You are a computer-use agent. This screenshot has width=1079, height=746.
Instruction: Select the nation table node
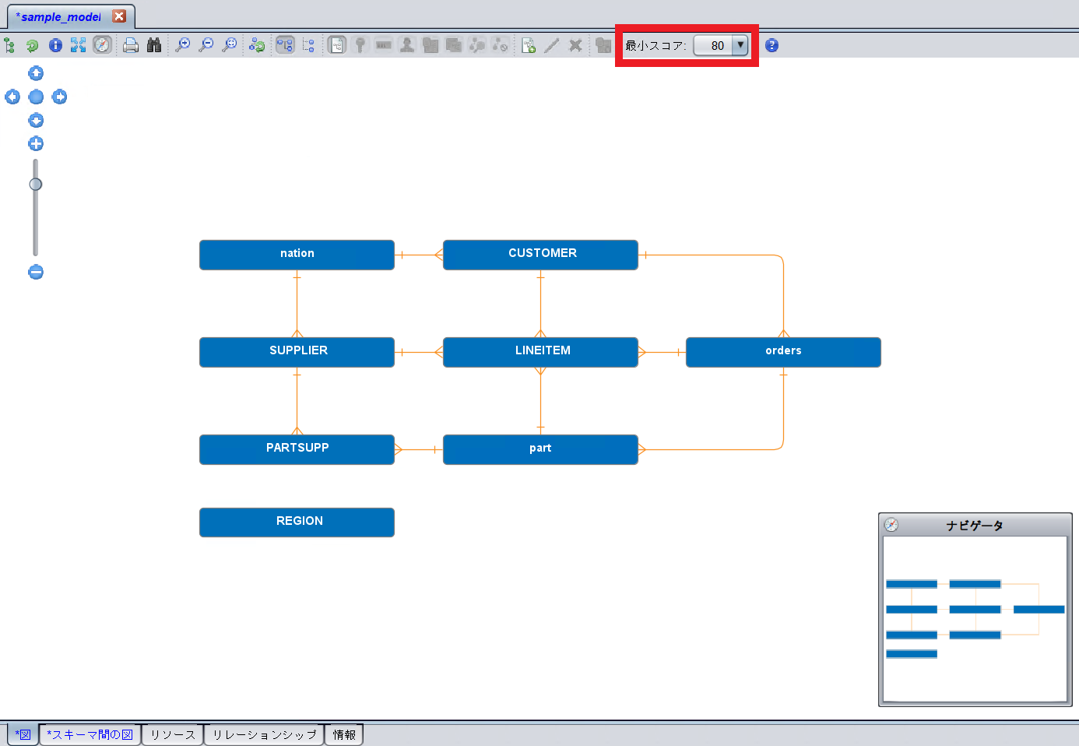(297, 255)
